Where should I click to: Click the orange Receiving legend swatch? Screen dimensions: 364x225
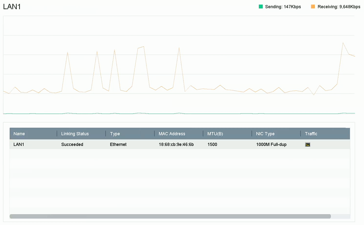click(313, 7)
